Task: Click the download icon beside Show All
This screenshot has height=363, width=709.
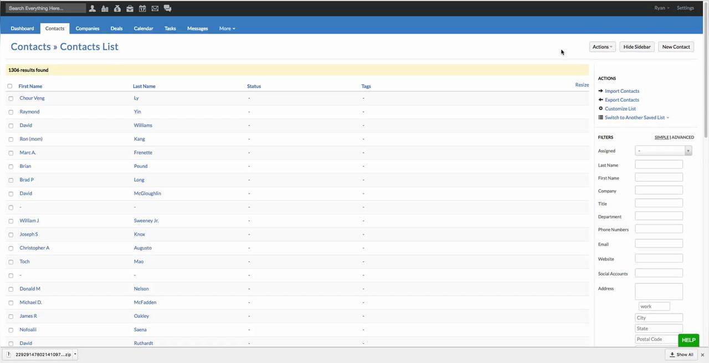Action: (672, 355)
